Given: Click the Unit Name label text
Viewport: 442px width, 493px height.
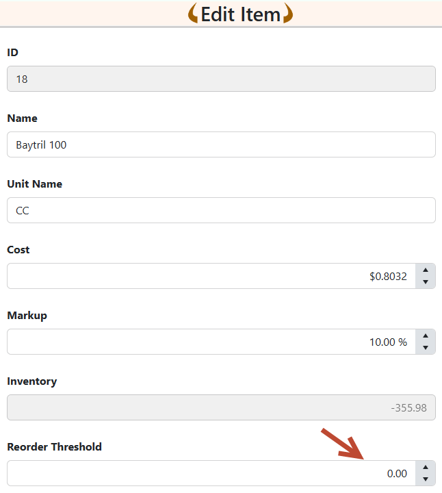Looking at the screenshot, I should [x=34, y=184].
